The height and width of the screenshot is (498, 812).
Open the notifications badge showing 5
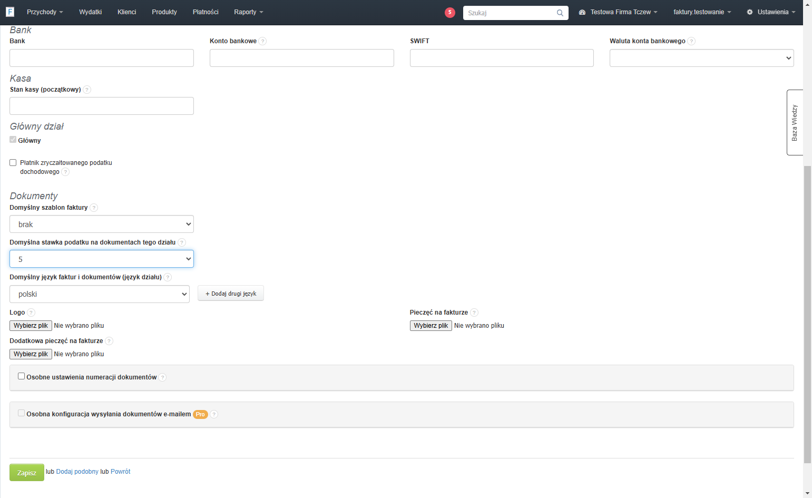click(x=449, y=12)
